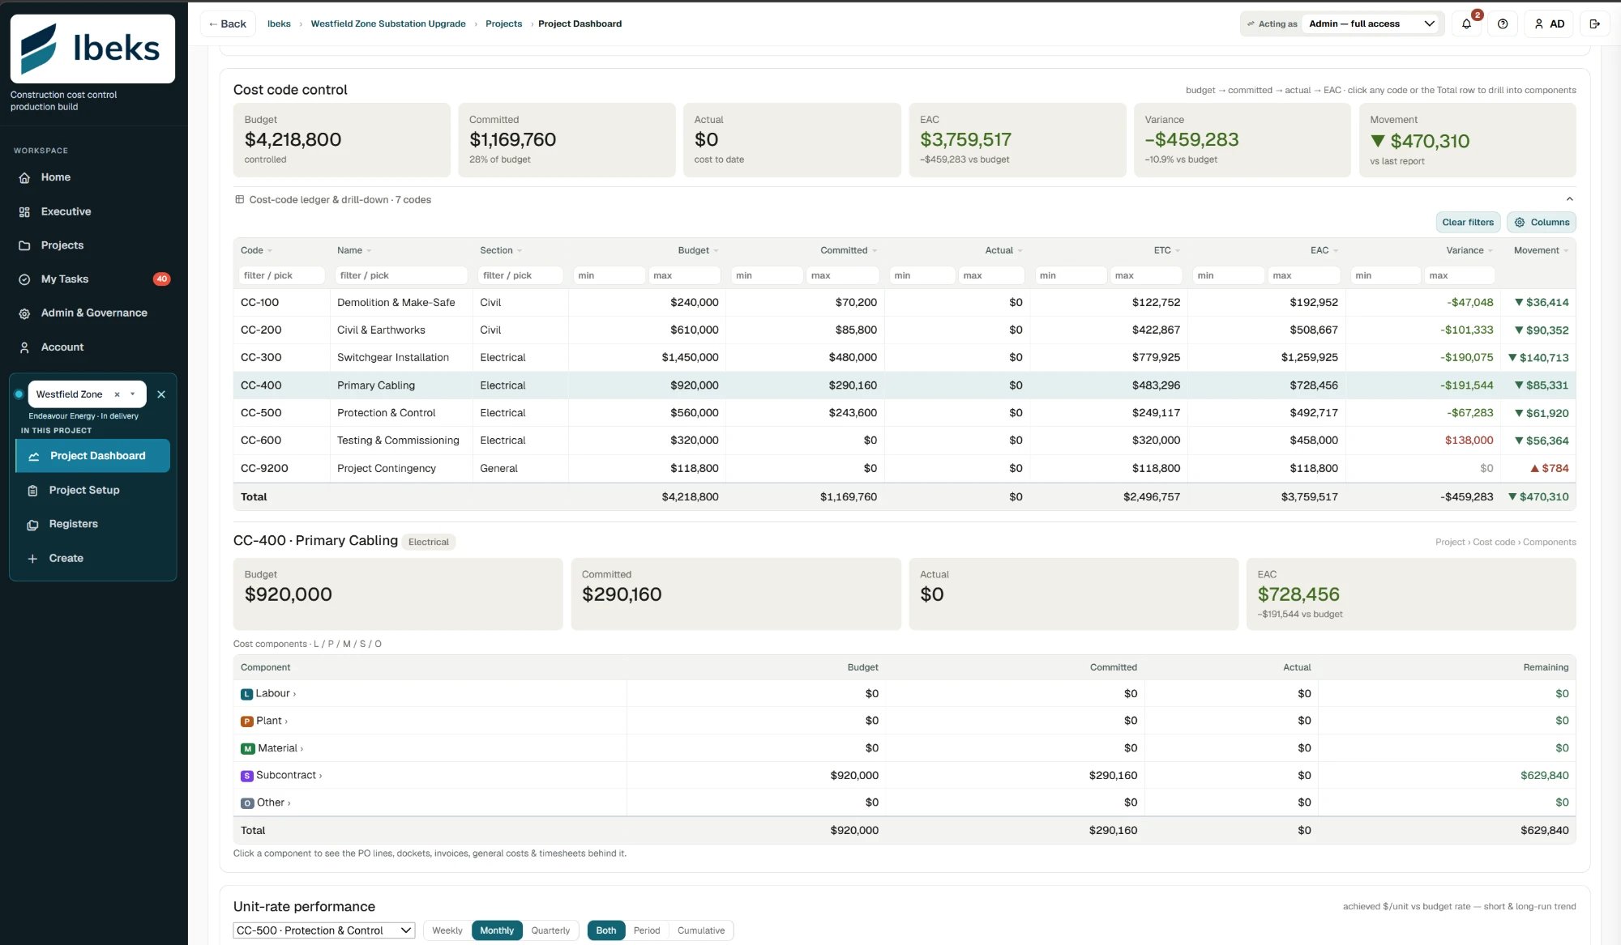Sort by the Section column header

point(501,250)
